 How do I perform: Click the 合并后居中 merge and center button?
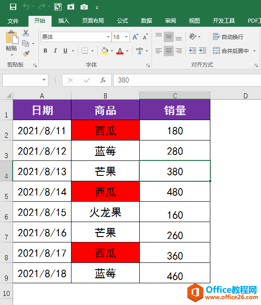pos(231,51)
